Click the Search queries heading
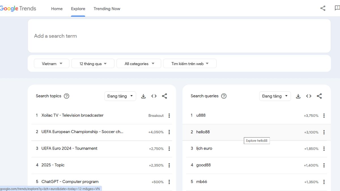The height and width of the screenshot is (191, 340). coord(205,96)
